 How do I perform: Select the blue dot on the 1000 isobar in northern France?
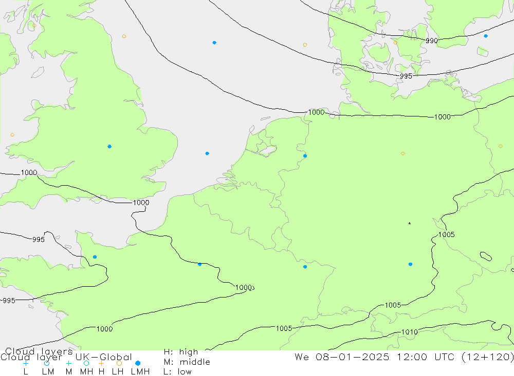[200, 264]
